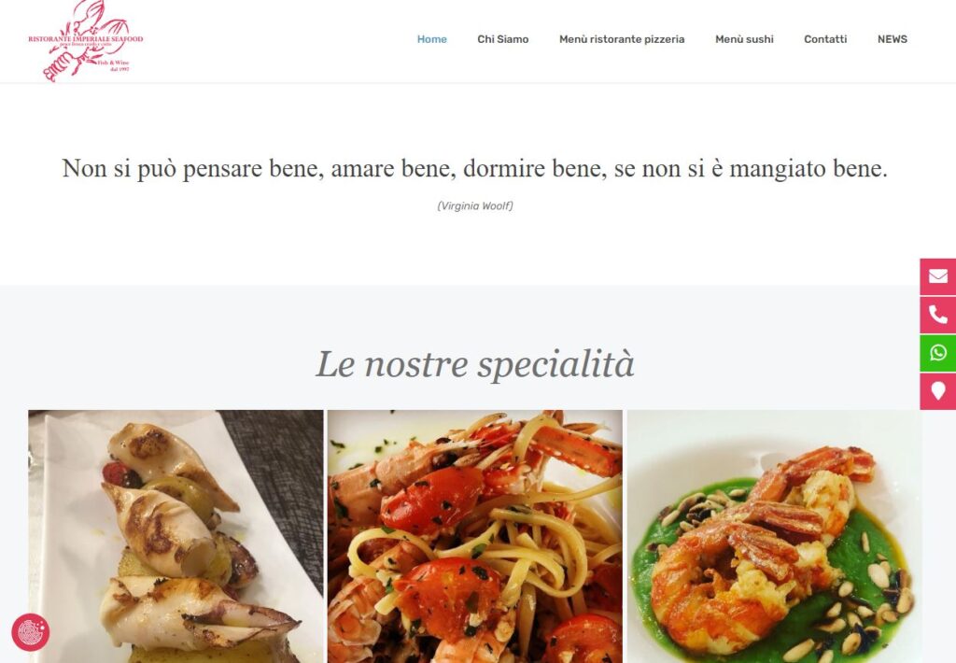Open the Chi Siamo page
This screenshot has width=956, height=663.
coord(503,39)
